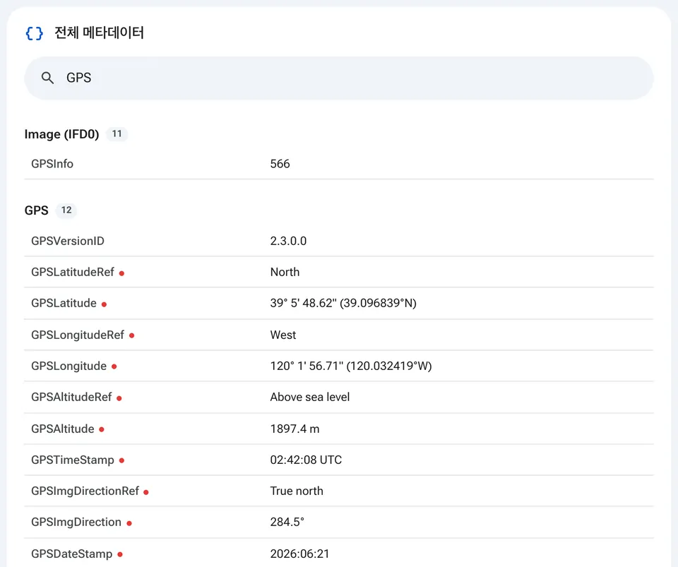Click the red dot next to GPSLatitudeRef
This screenshot has width=678, height=567.
tap(121, 273)
